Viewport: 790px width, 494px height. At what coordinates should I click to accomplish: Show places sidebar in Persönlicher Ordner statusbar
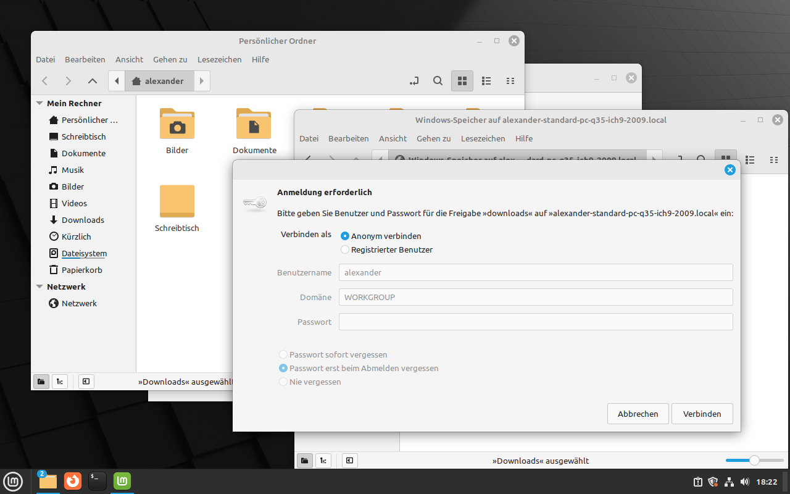pos(41,382)
